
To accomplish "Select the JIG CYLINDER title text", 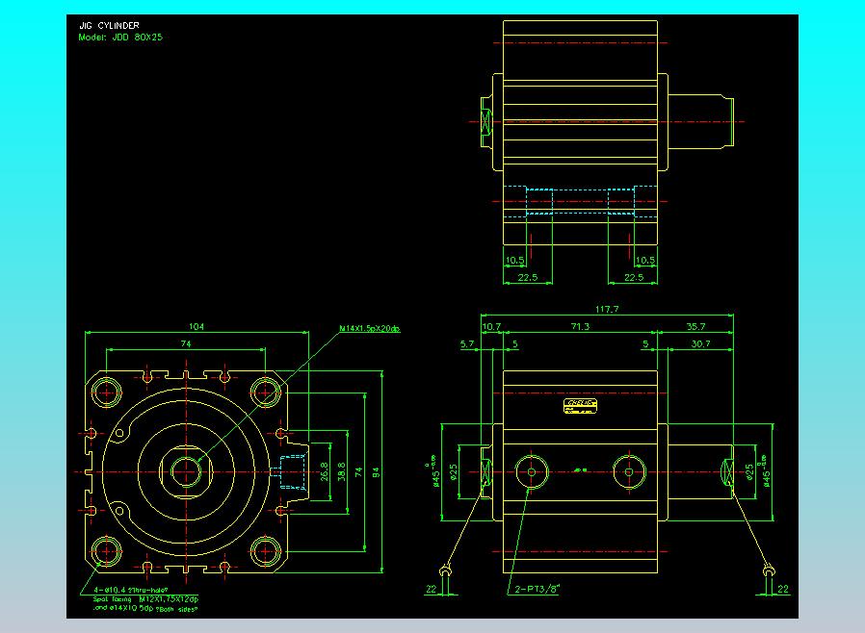I will coord(111,26).
